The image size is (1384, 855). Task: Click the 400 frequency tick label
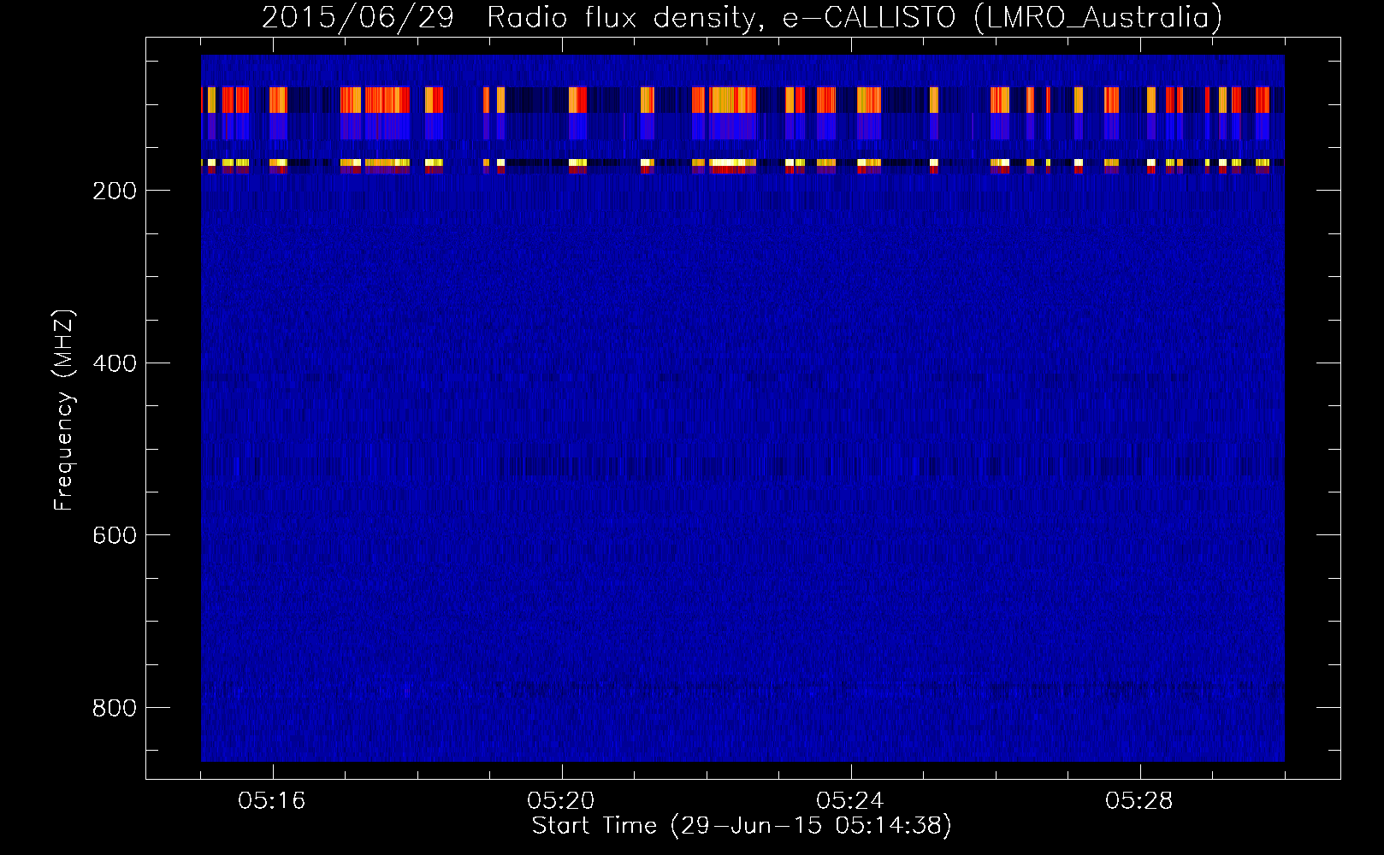(x=115, y=363)
